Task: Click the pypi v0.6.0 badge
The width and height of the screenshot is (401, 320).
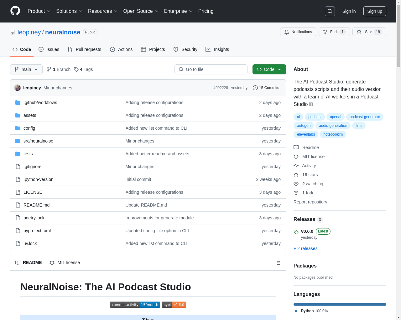Action: (x=174, y=305)
